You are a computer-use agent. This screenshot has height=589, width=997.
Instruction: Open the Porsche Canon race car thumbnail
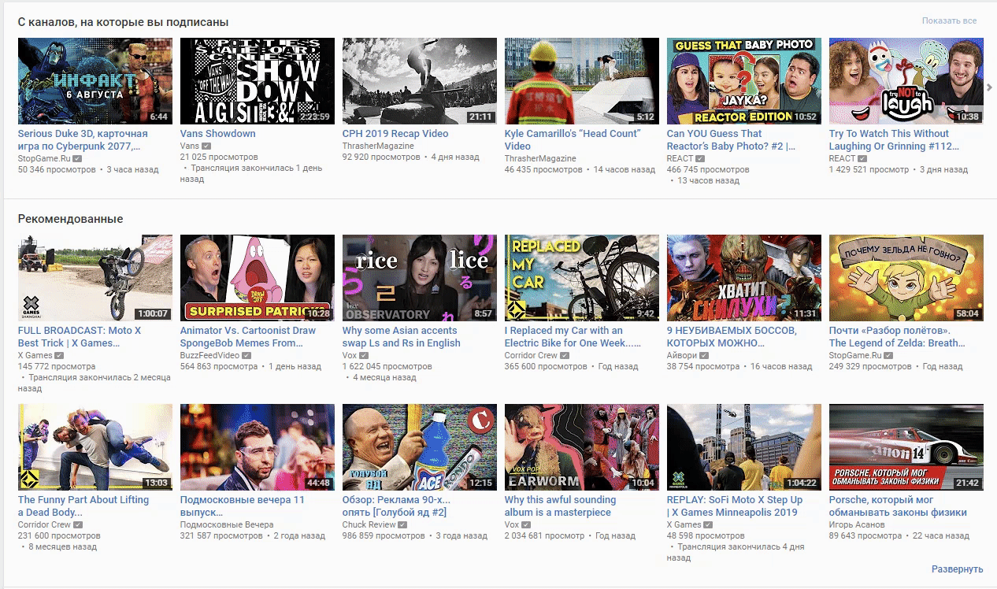[x=906, y=447]
